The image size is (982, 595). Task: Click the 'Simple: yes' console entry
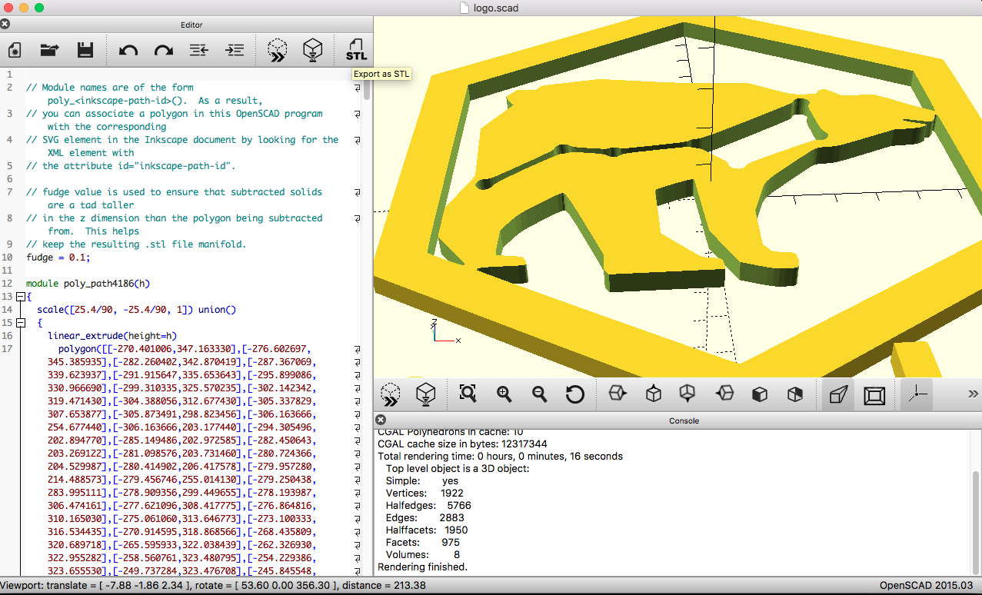[x=422, y=480]
